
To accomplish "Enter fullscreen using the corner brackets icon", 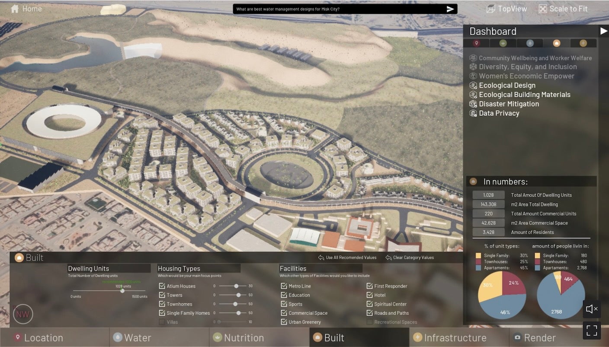I will (x=591, y=330).
